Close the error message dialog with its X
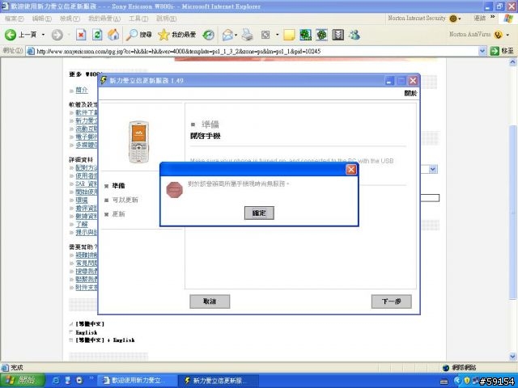Screen dimensions: 518x388 (350, 170)
